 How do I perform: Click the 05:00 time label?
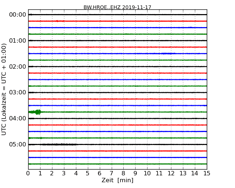click(18, 144)
